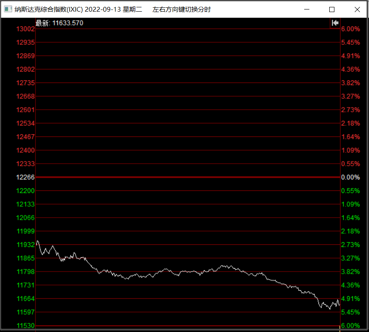Click the 12266 baseline price label
Screen dimensions: 369x332
point(25,177)
